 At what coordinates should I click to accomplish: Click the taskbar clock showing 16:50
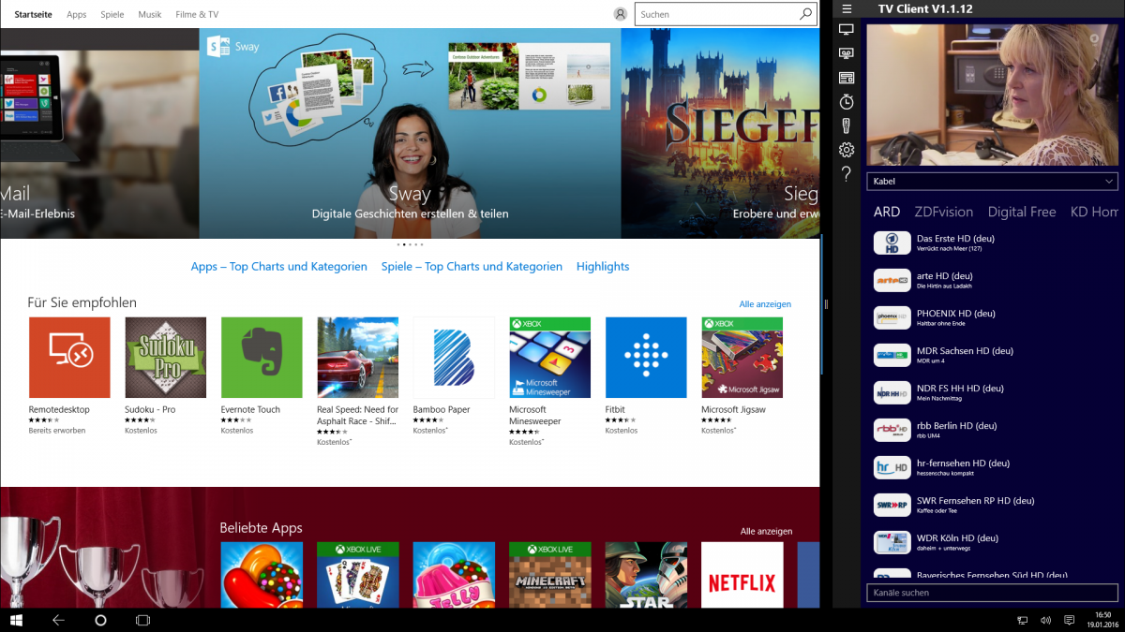1104,620
